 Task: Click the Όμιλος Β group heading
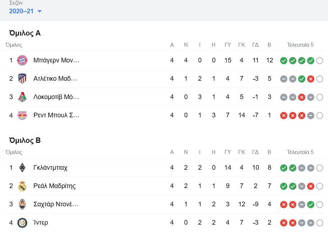tap(25, 140)
